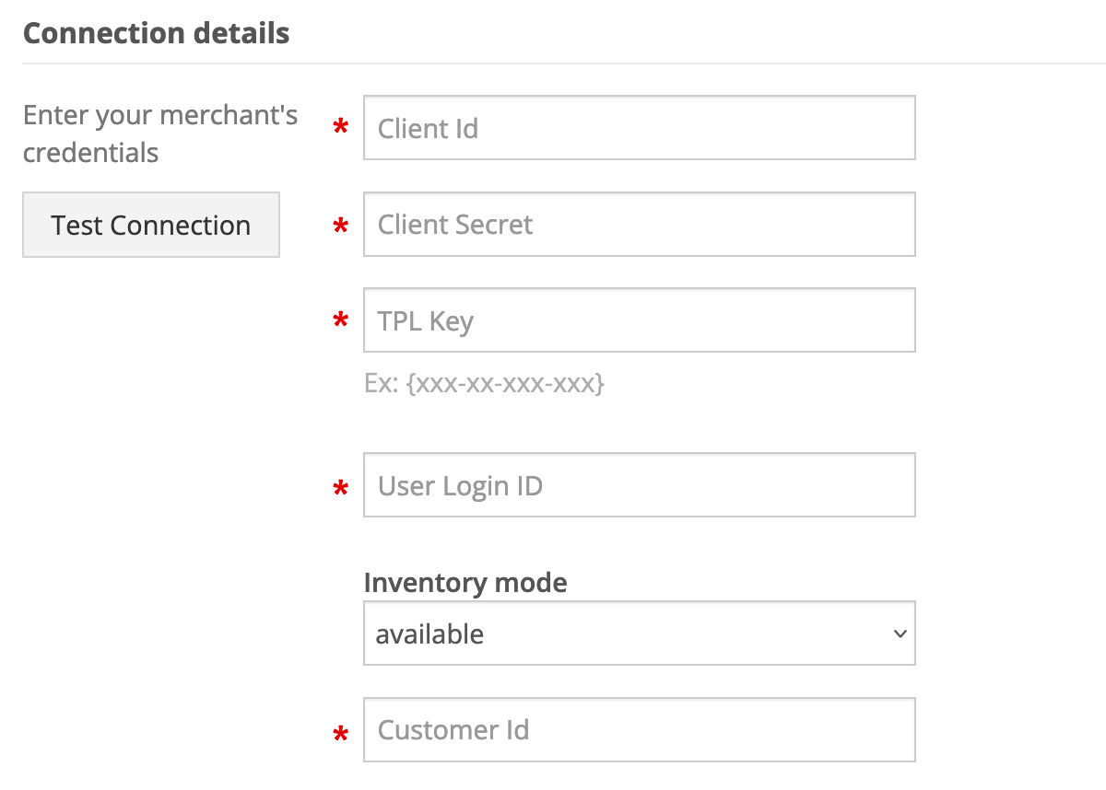Open the Inventory mode dropdown
The width and height of the screenshot is (1106, 790).
(x=639, y=633)
